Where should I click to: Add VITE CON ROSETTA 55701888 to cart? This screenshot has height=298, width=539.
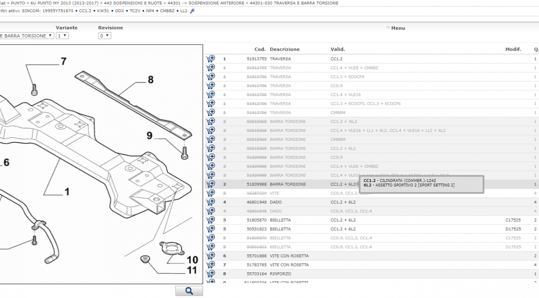point(211,256)
